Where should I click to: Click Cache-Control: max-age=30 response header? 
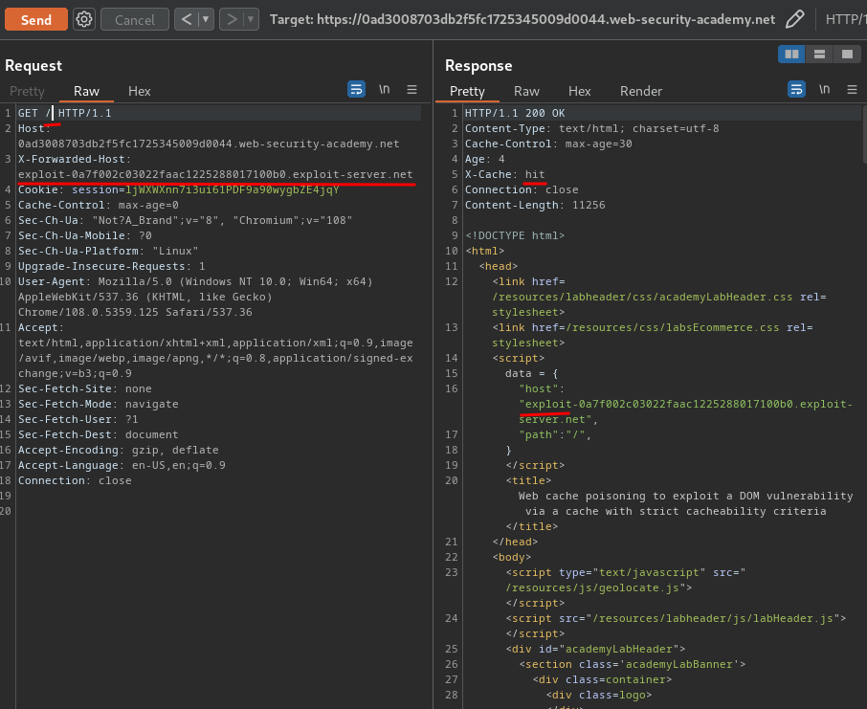(548, 144)
